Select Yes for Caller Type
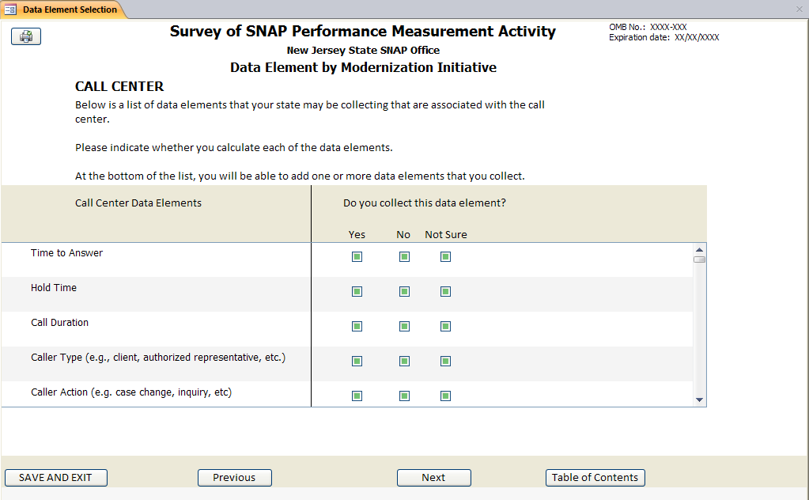This screenshot has height=500, width=809. pyautogui.click(x=357, y=361)
